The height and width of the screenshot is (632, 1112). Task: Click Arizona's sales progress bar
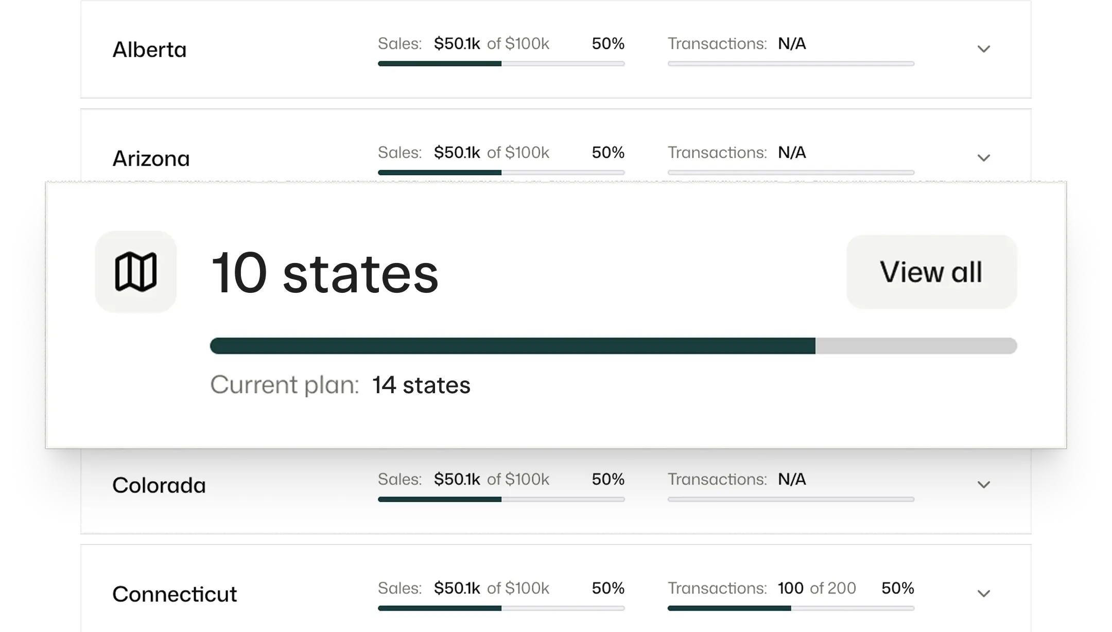click(501, 172)
